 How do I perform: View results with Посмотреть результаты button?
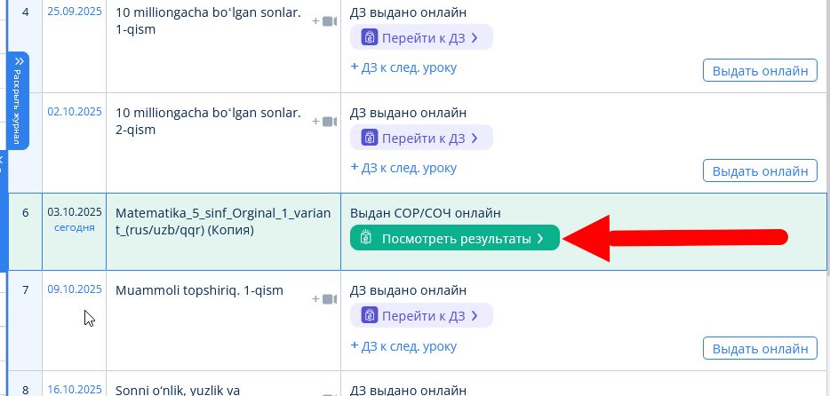coord(454,239)
